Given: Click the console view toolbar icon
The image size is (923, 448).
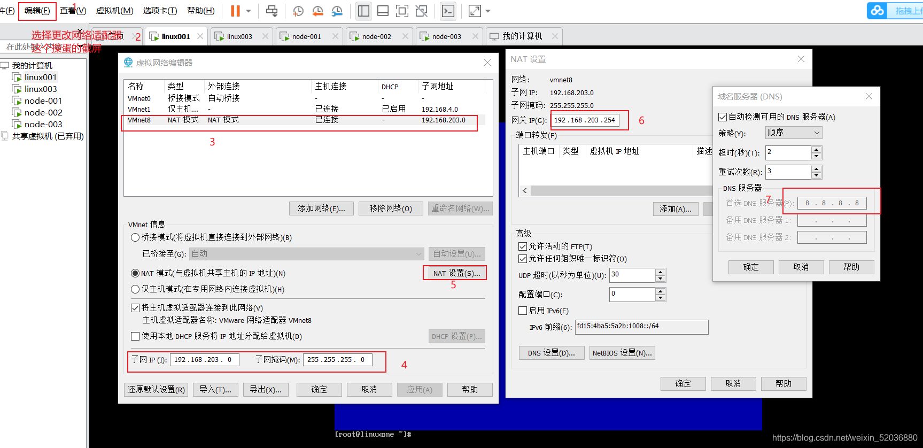Looking at the screenshot, I should coord(448,11).
